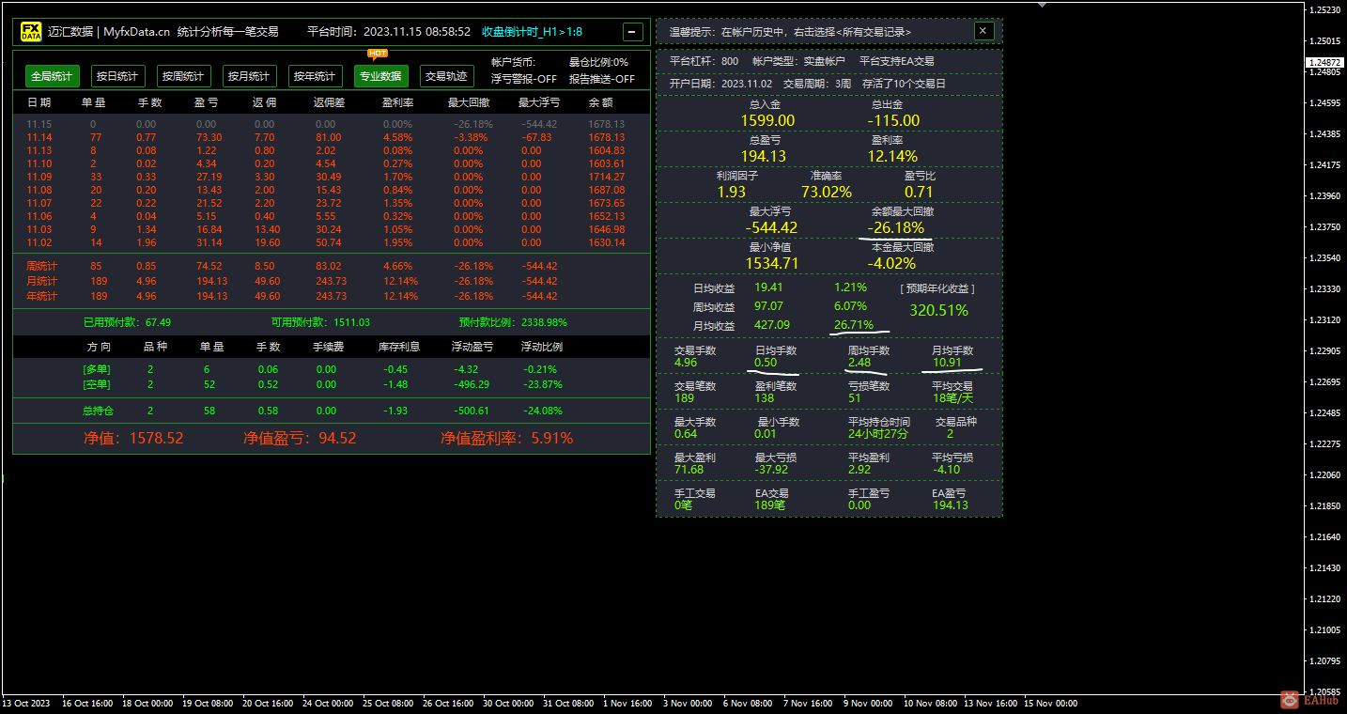Select the [空单] position row
Image resolution: width=1347 pixels, height=714 pixels.
click(x=331, y=384)
